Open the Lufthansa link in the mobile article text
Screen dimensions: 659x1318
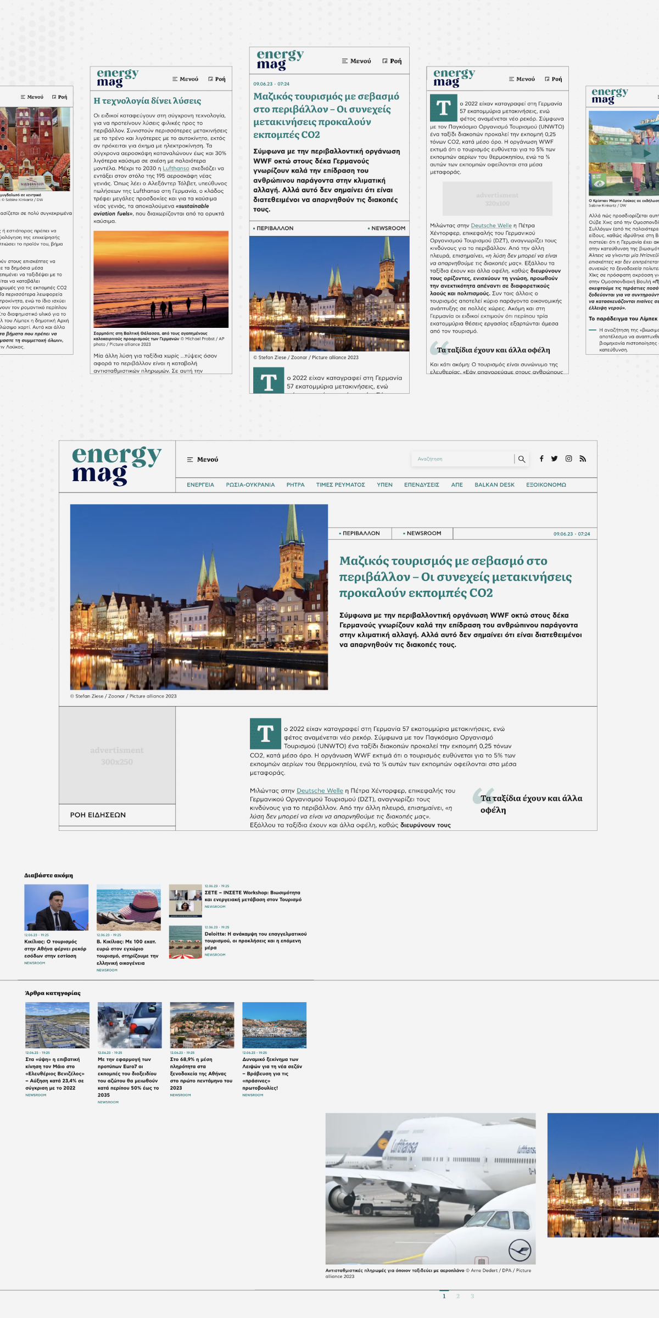coord(176,169)
